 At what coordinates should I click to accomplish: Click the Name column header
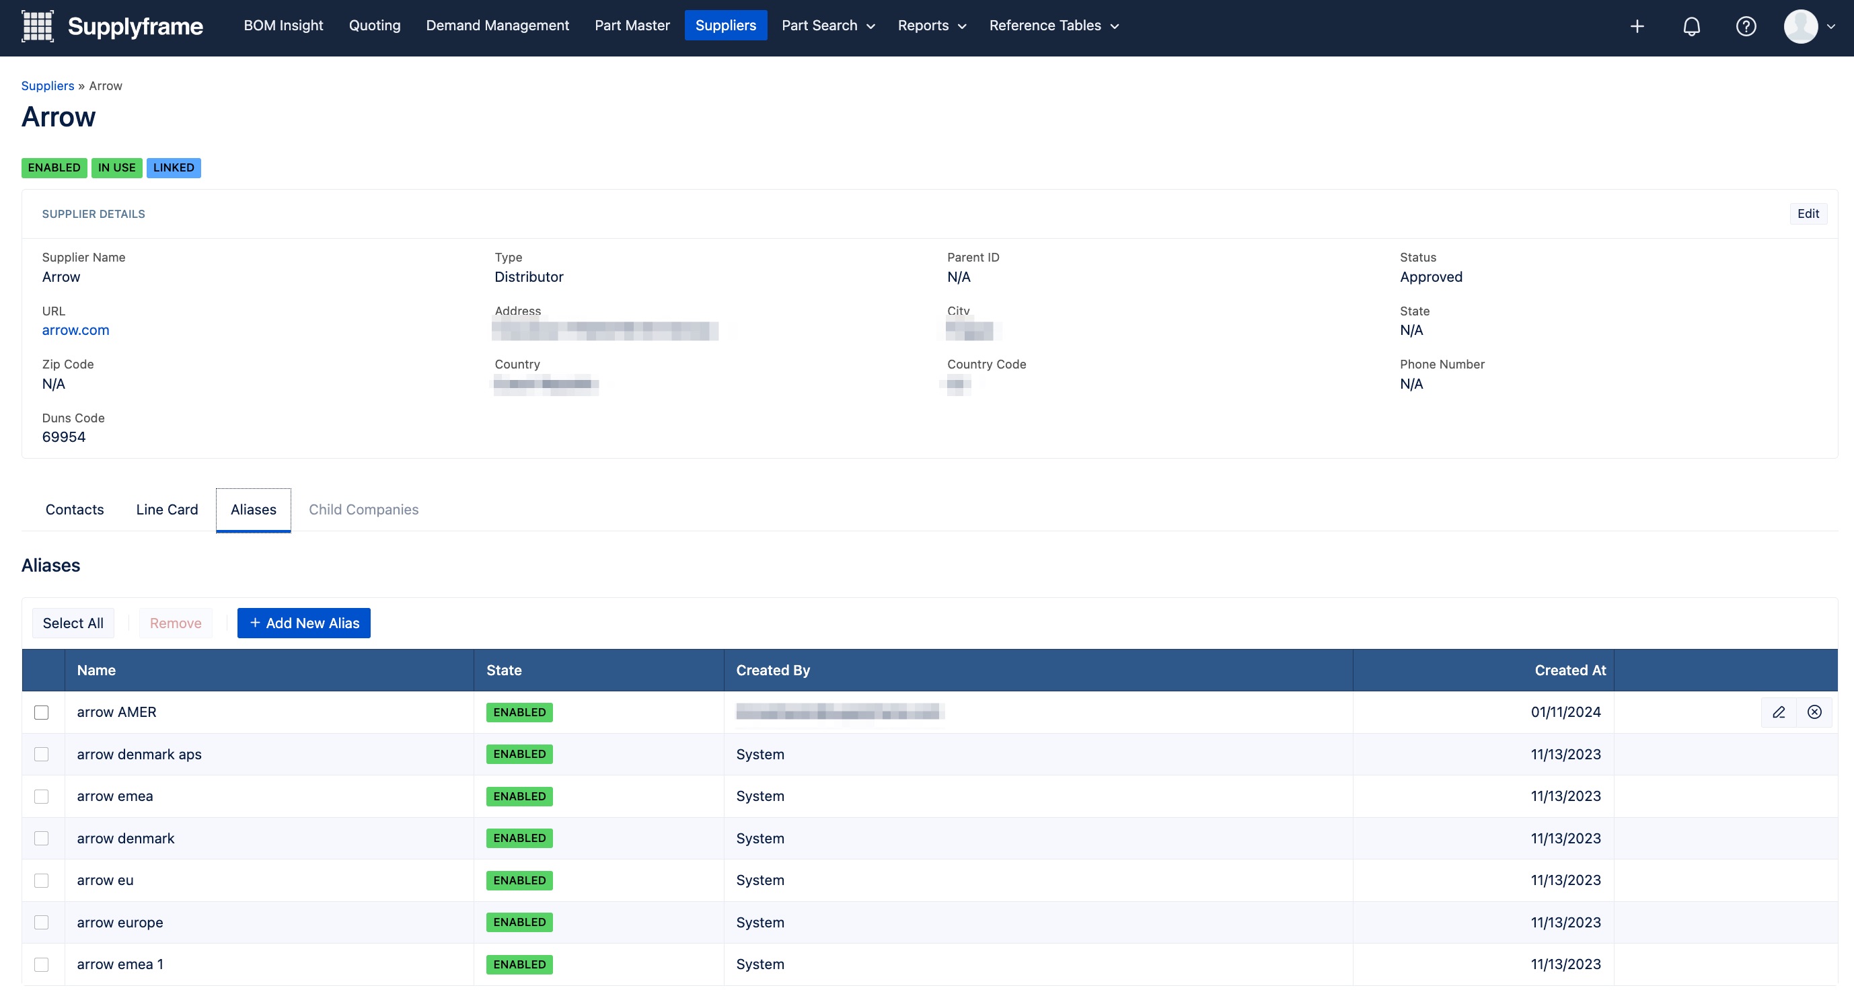(269, 670)
